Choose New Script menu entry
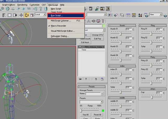 pyautogui.click(x=56, y=9)
